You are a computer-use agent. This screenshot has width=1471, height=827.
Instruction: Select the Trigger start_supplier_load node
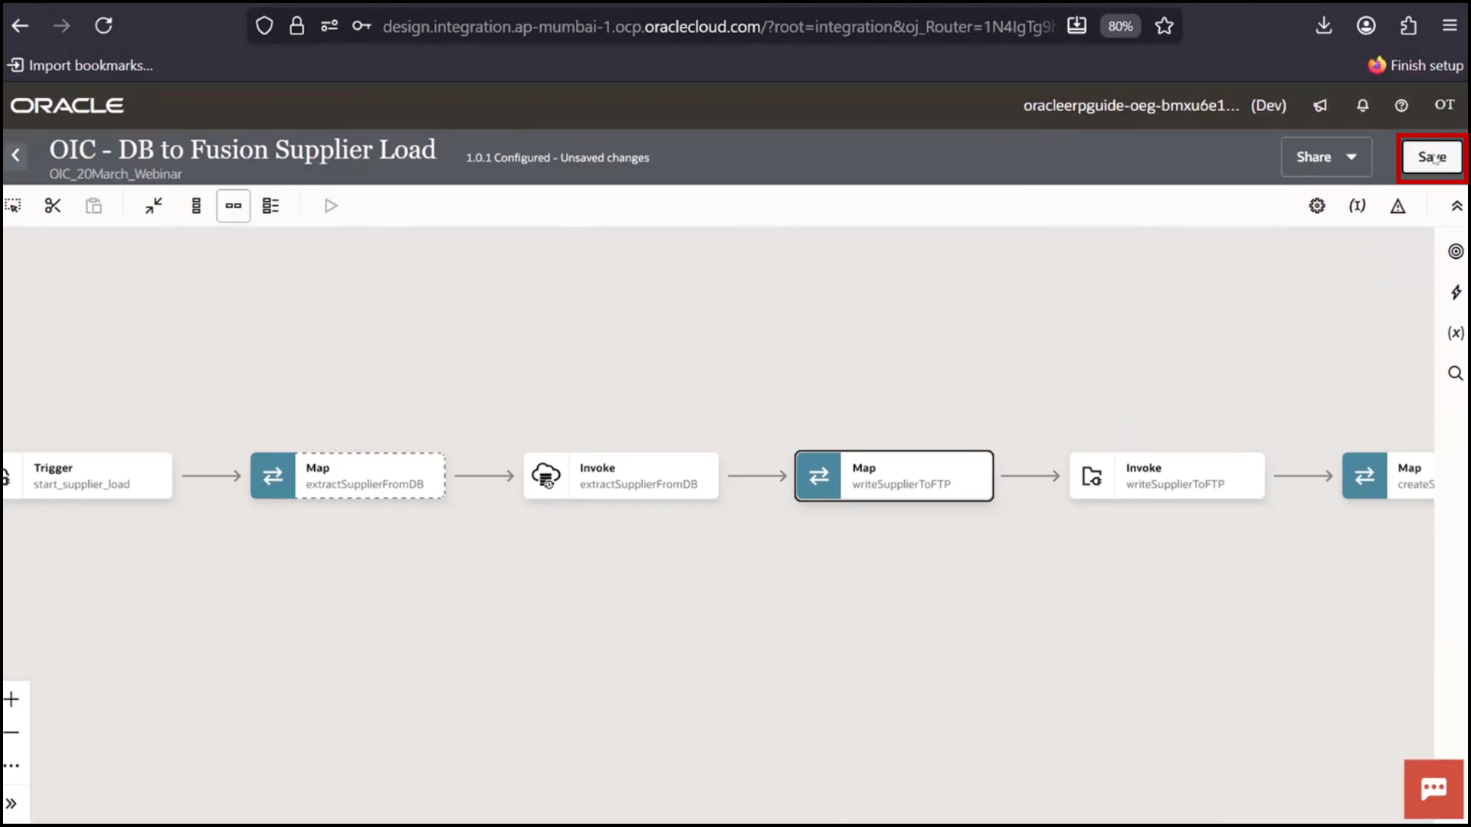tap(87, 476)
